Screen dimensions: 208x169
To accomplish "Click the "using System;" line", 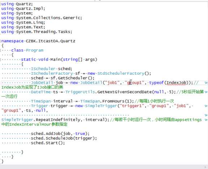I will tap(17, 13).
